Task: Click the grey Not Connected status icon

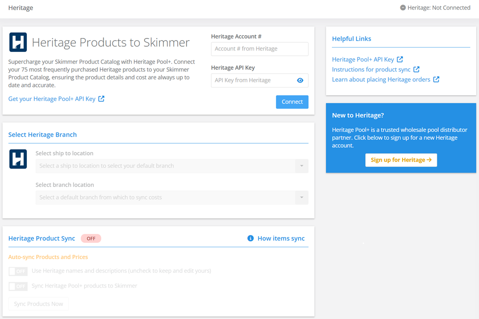Action: click(403, 8)
